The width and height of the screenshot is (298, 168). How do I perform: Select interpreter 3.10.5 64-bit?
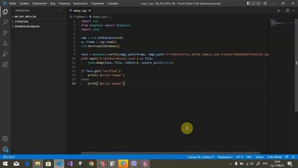pos(274,157)
